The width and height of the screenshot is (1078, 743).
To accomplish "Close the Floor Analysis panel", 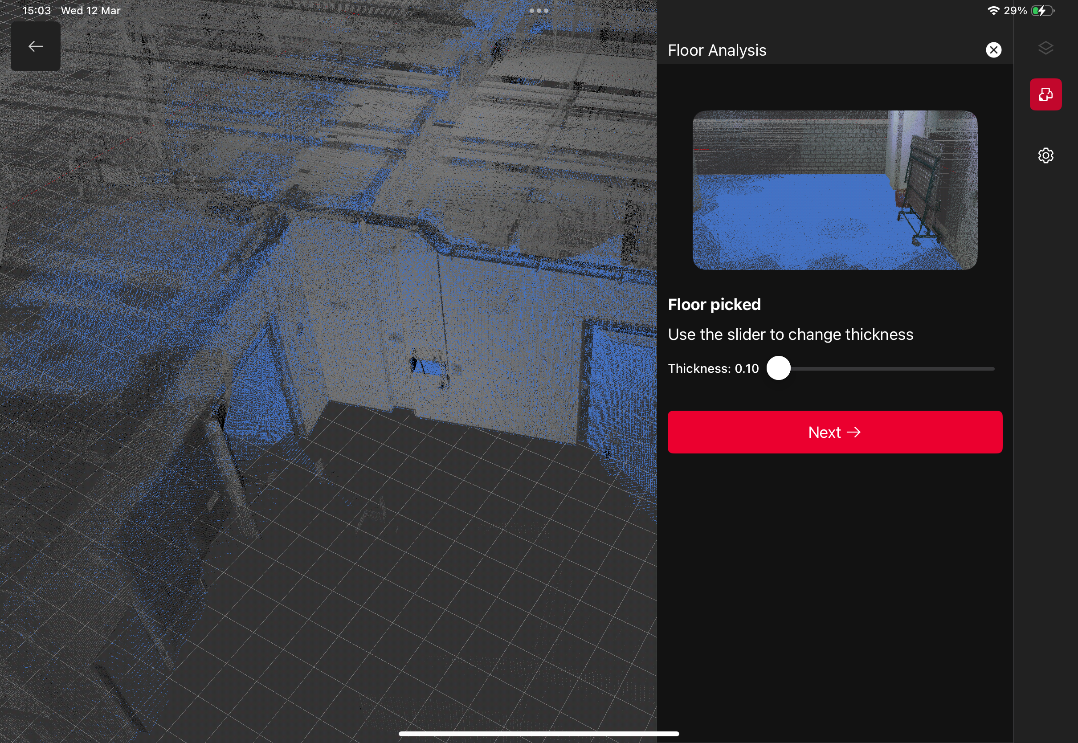I will 993,50.
